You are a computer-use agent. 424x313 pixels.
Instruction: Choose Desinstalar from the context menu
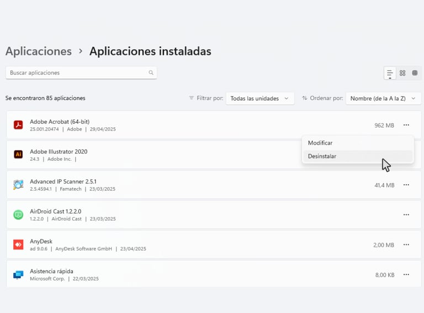click(x=358, y=156)
